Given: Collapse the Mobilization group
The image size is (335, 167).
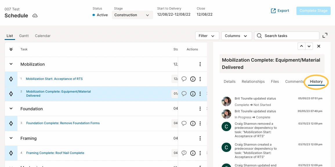Looking at the screenshot, I should [x=11, y=64].
